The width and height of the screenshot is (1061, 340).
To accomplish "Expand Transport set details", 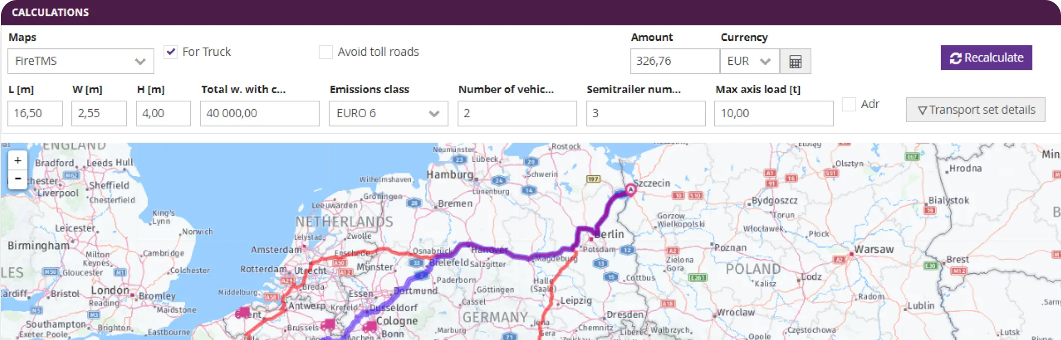I will coord(976,109).
